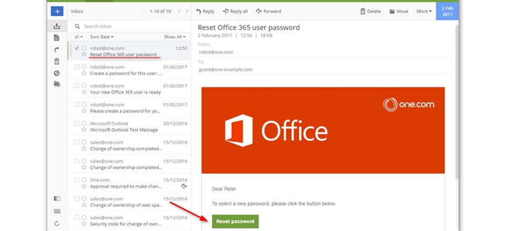This screenshot has width=506, height=231.
Task: Open the 'Microsoft Outlook Test Message' email
Action: coord(129,127)
